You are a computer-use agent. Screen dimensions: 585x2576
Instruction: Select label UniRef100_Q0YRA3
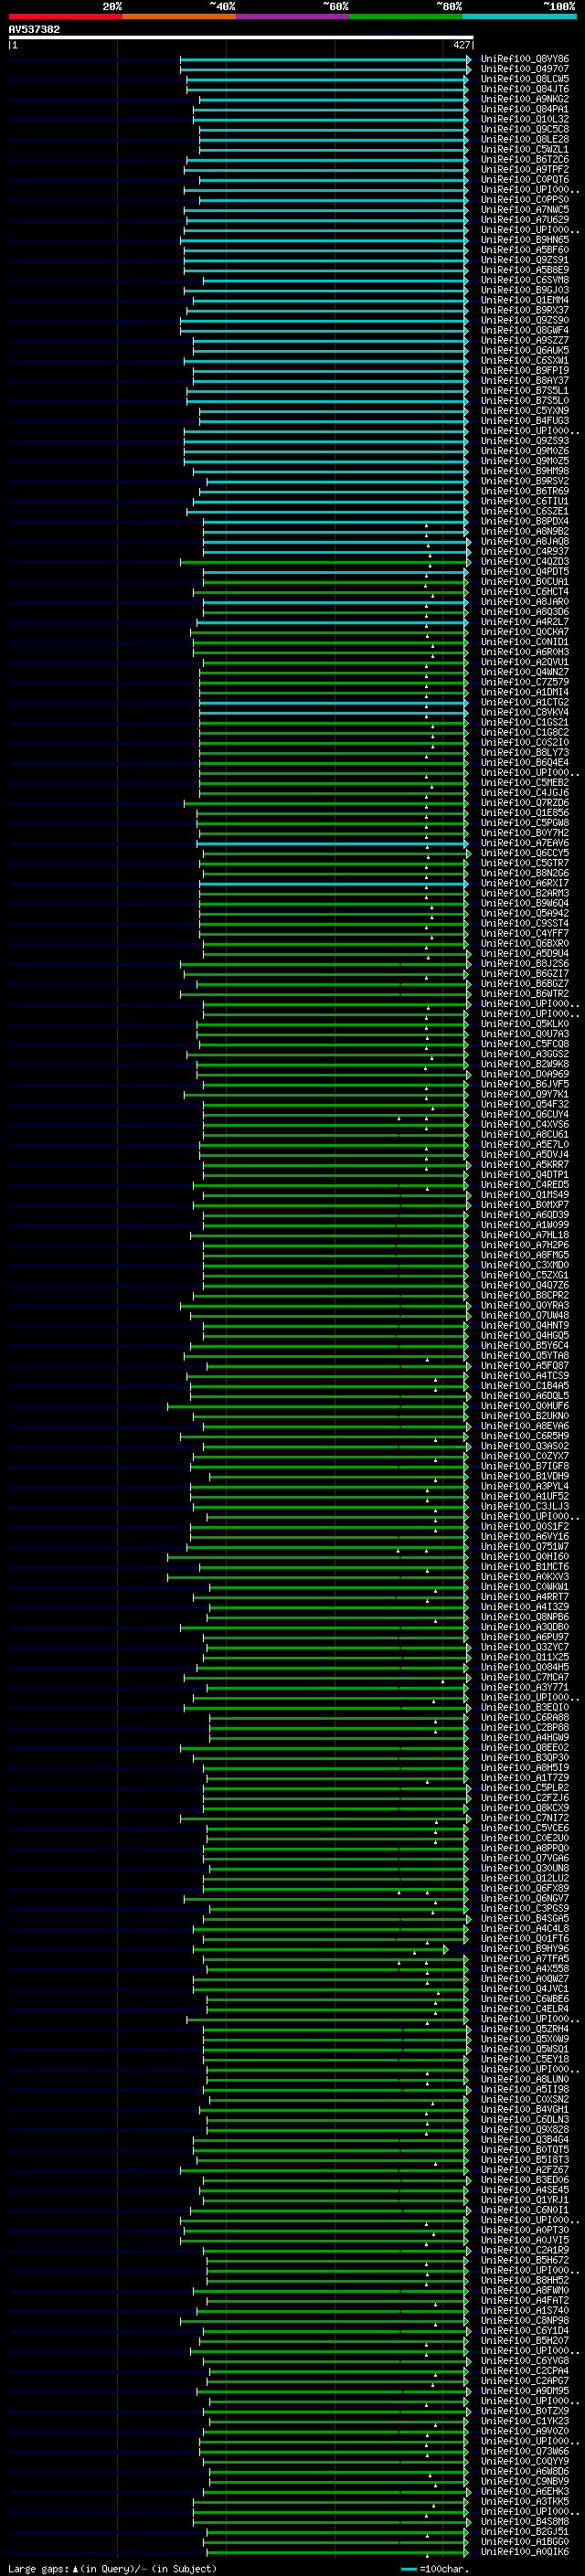tap(525, 1305)
